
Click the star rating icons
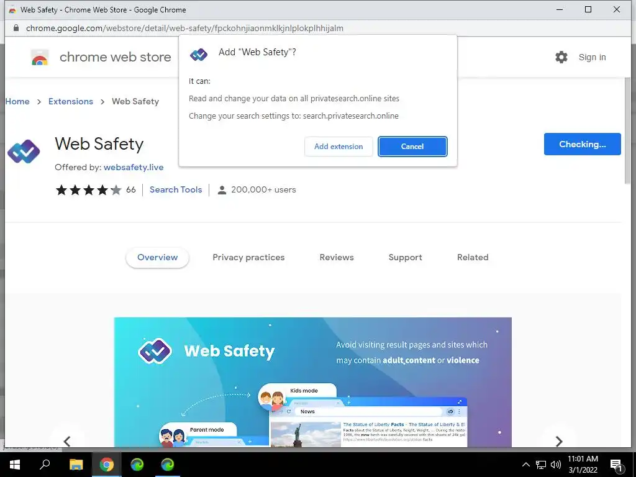(88, 190)
